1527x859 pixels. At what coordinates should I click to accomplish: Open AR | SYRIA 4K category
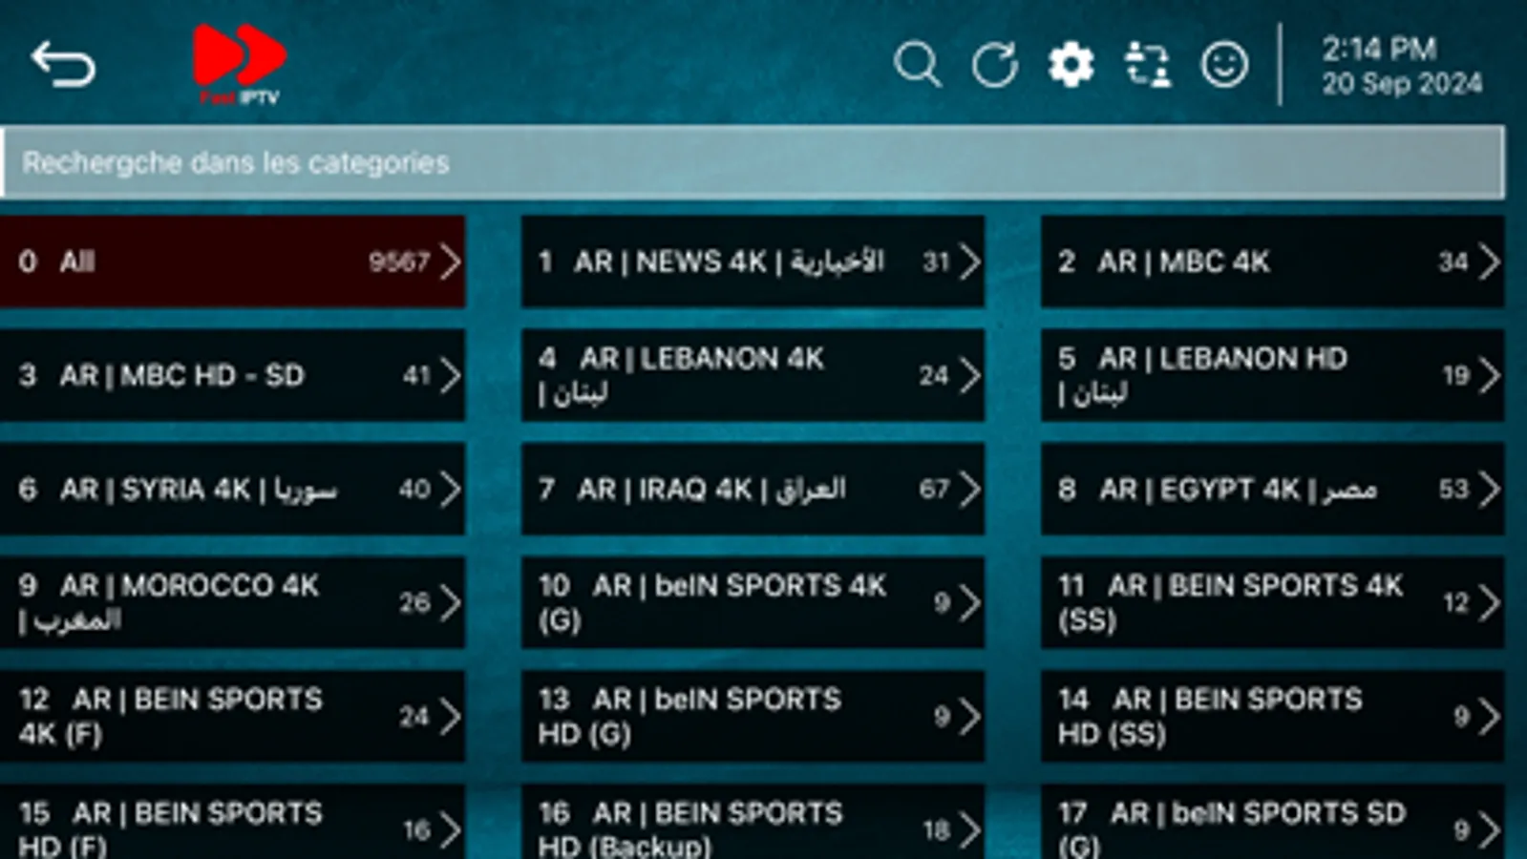click(233, 489)
